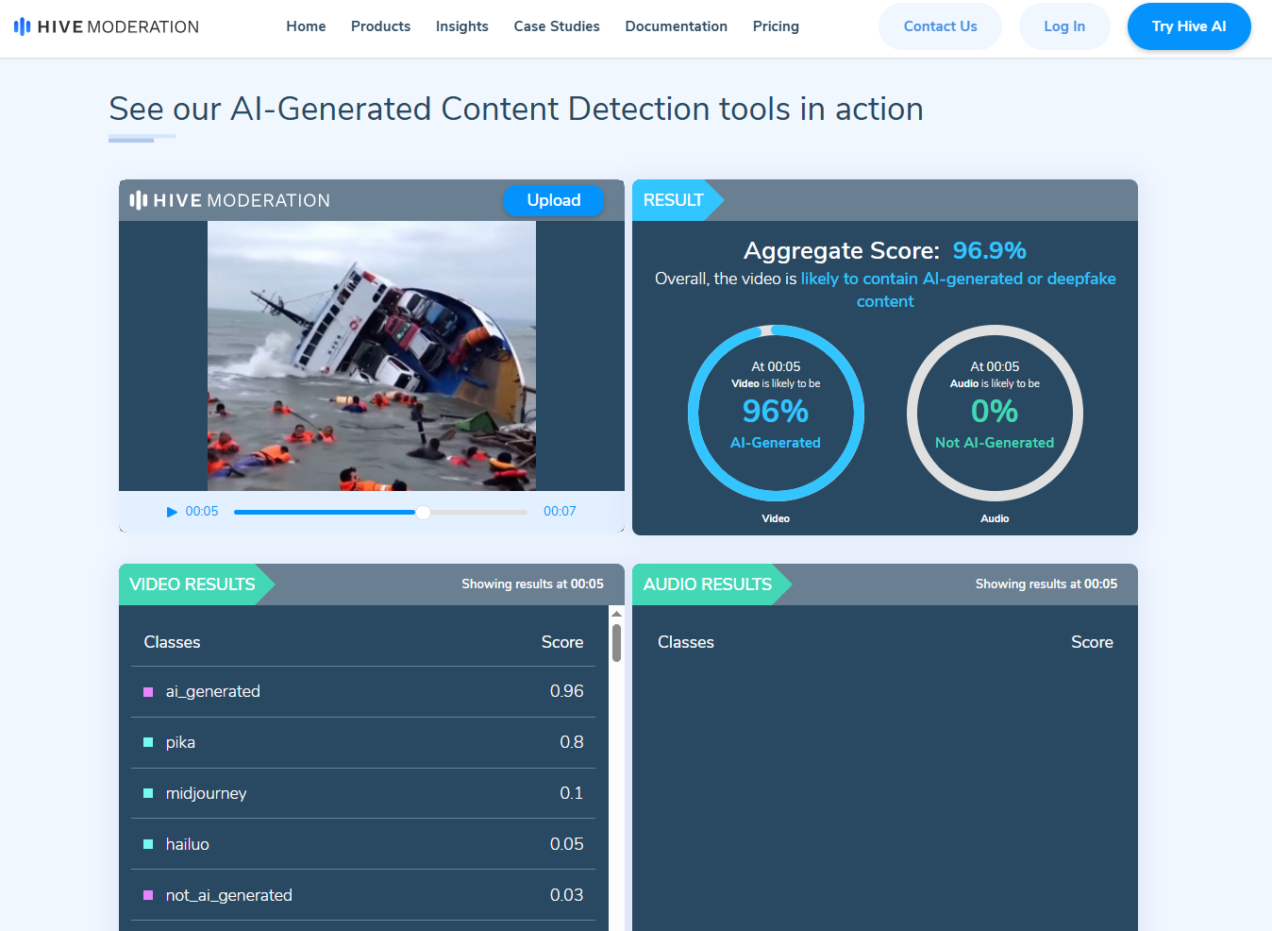Click the not_ai_generated class row

(363, 895)
